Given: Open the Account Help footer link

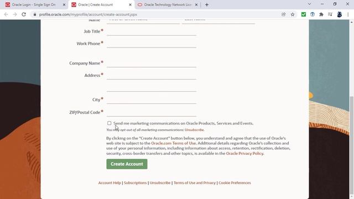Looking at the screenshot, I should (x=110, y=183).
